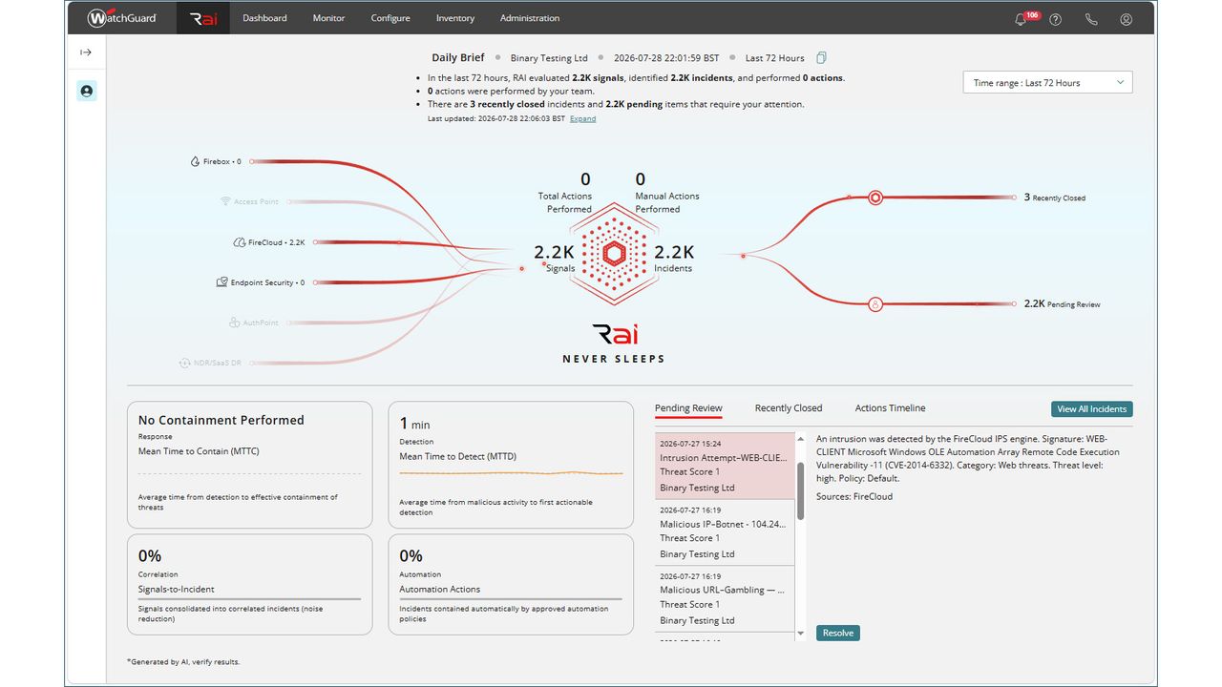Click the NDR/SaaS DR icon

coord(185,363)
